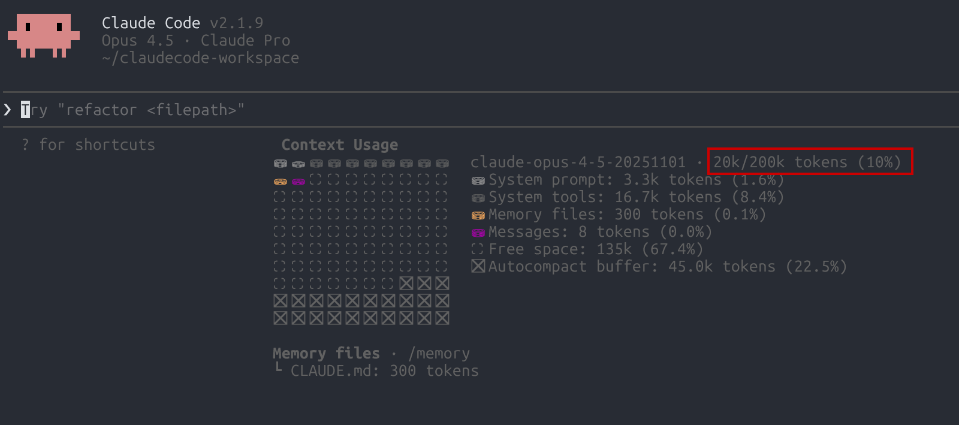The image size is (959, 425).
Task: Click the claude-opus-4-5-20251101 model name
Action: click(x=578, y=162)
